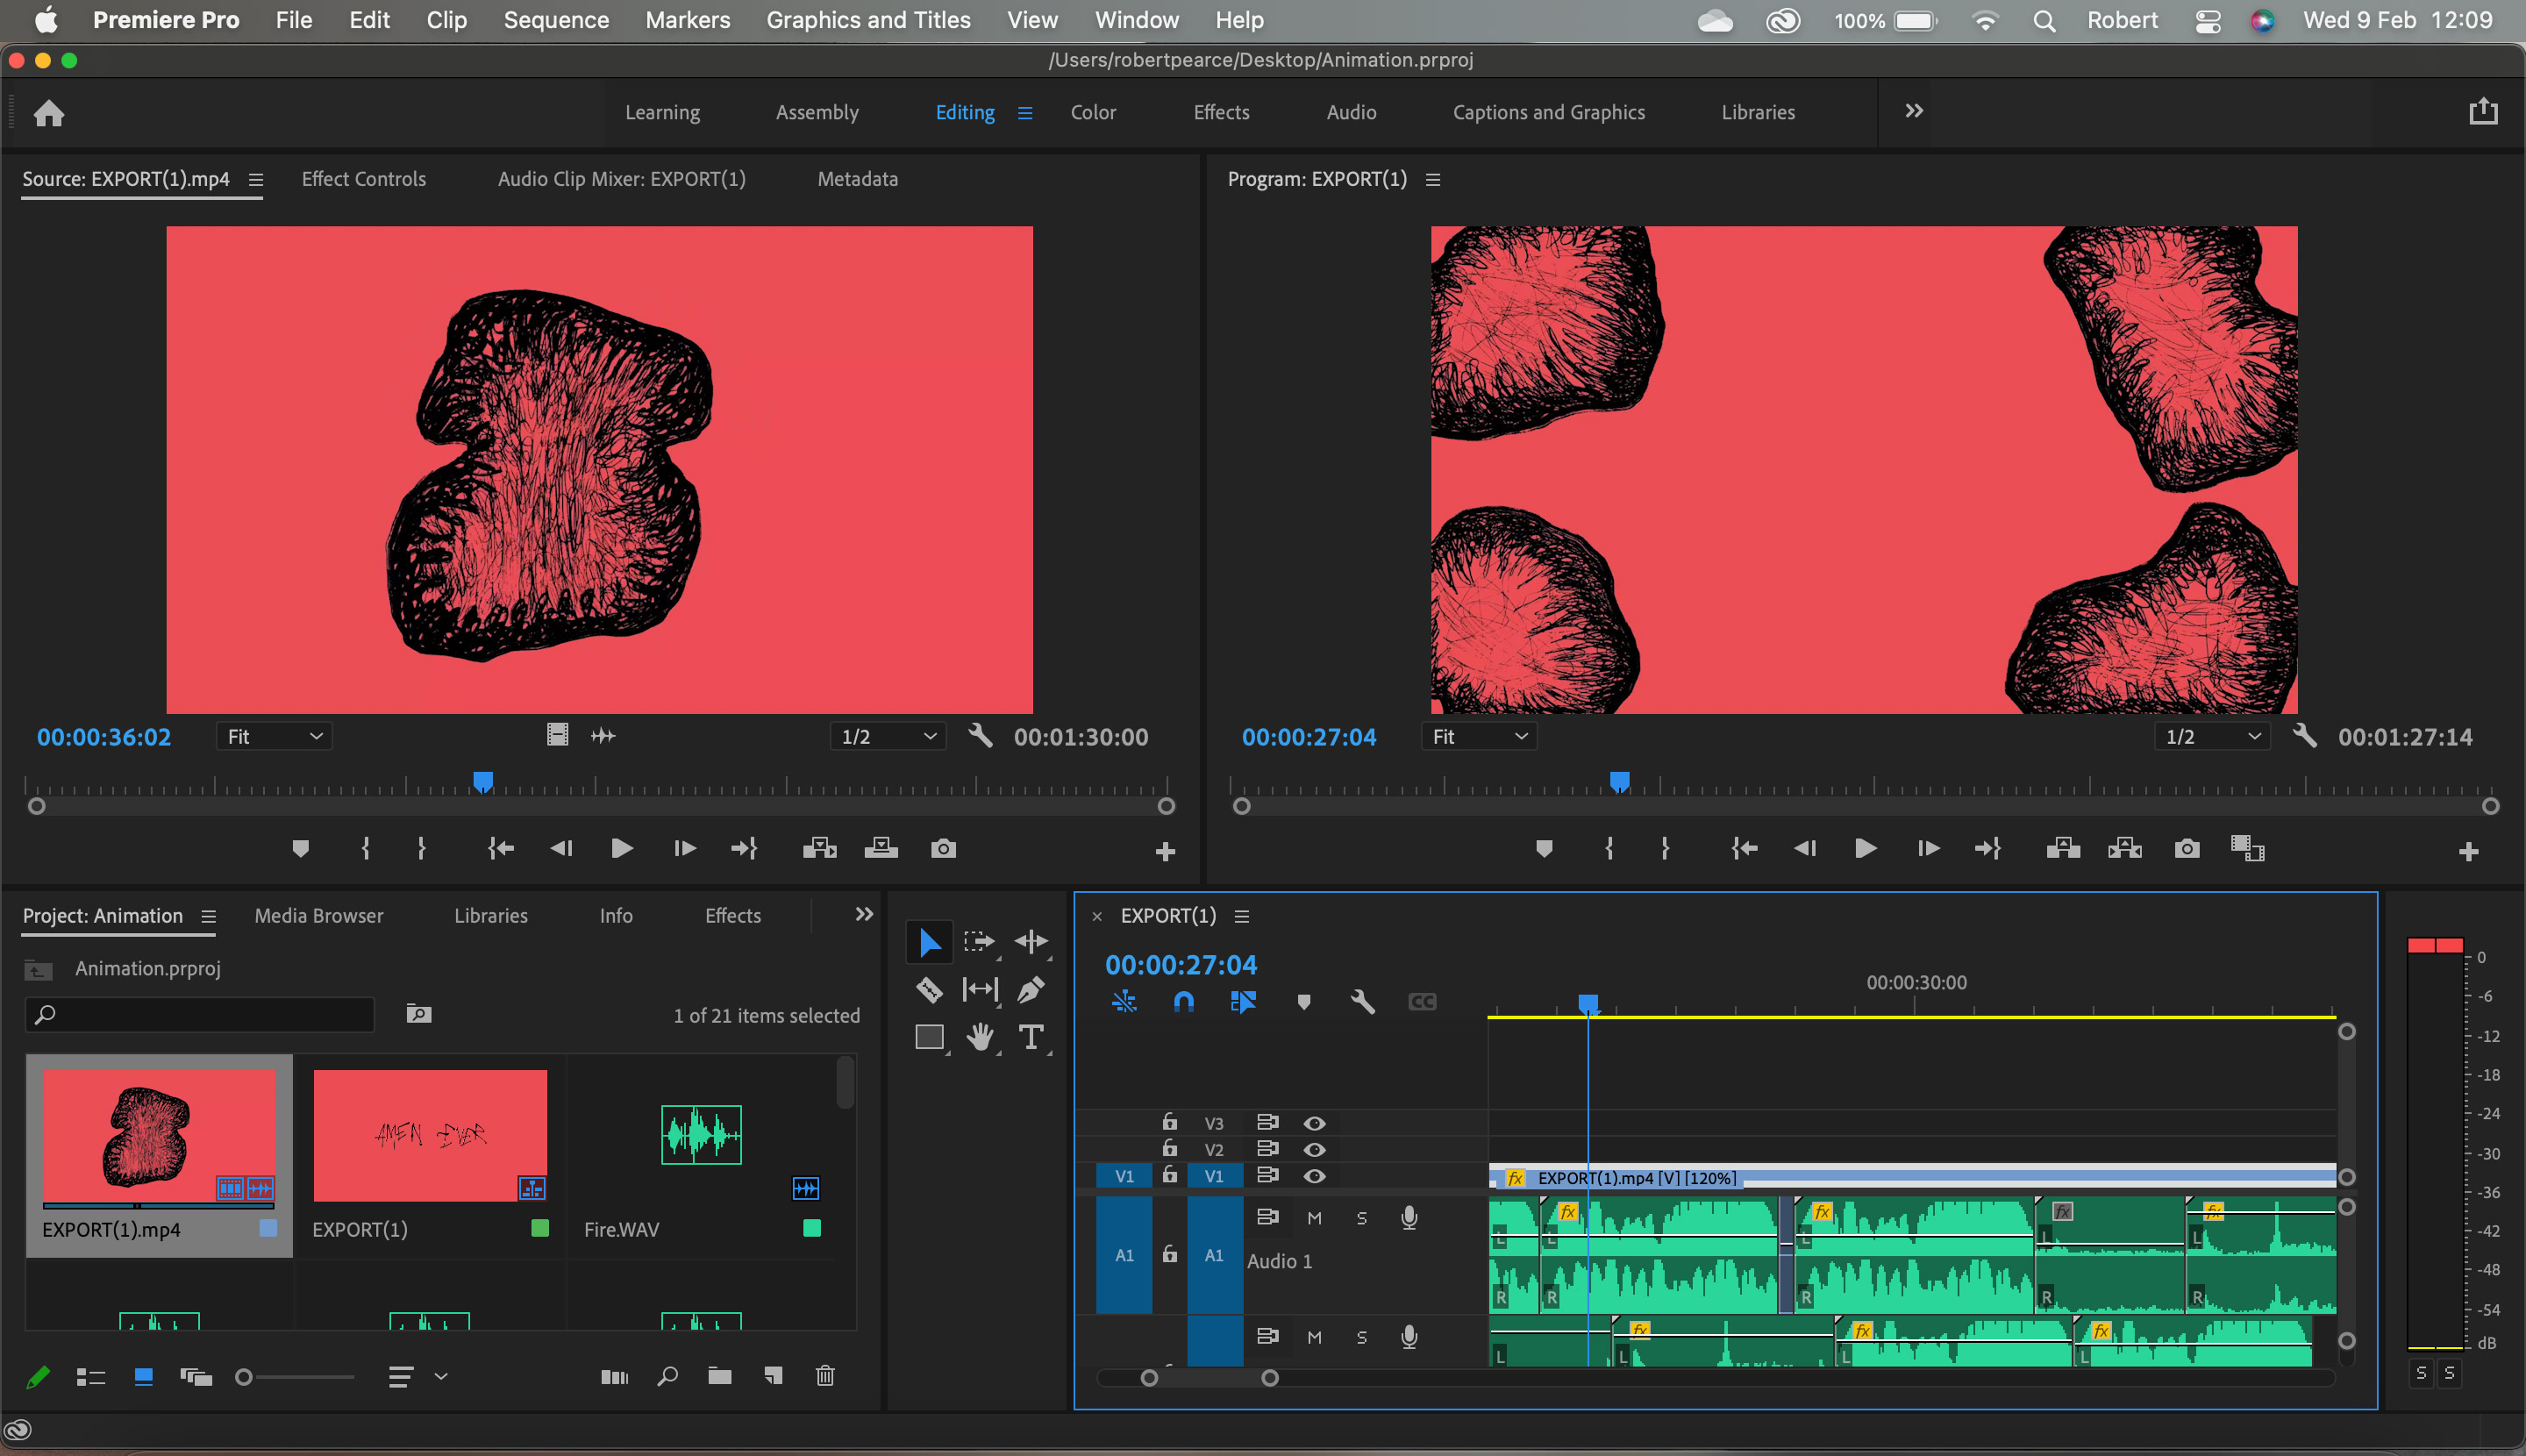Click Automate to Sequence icon

pos(614,1377)
